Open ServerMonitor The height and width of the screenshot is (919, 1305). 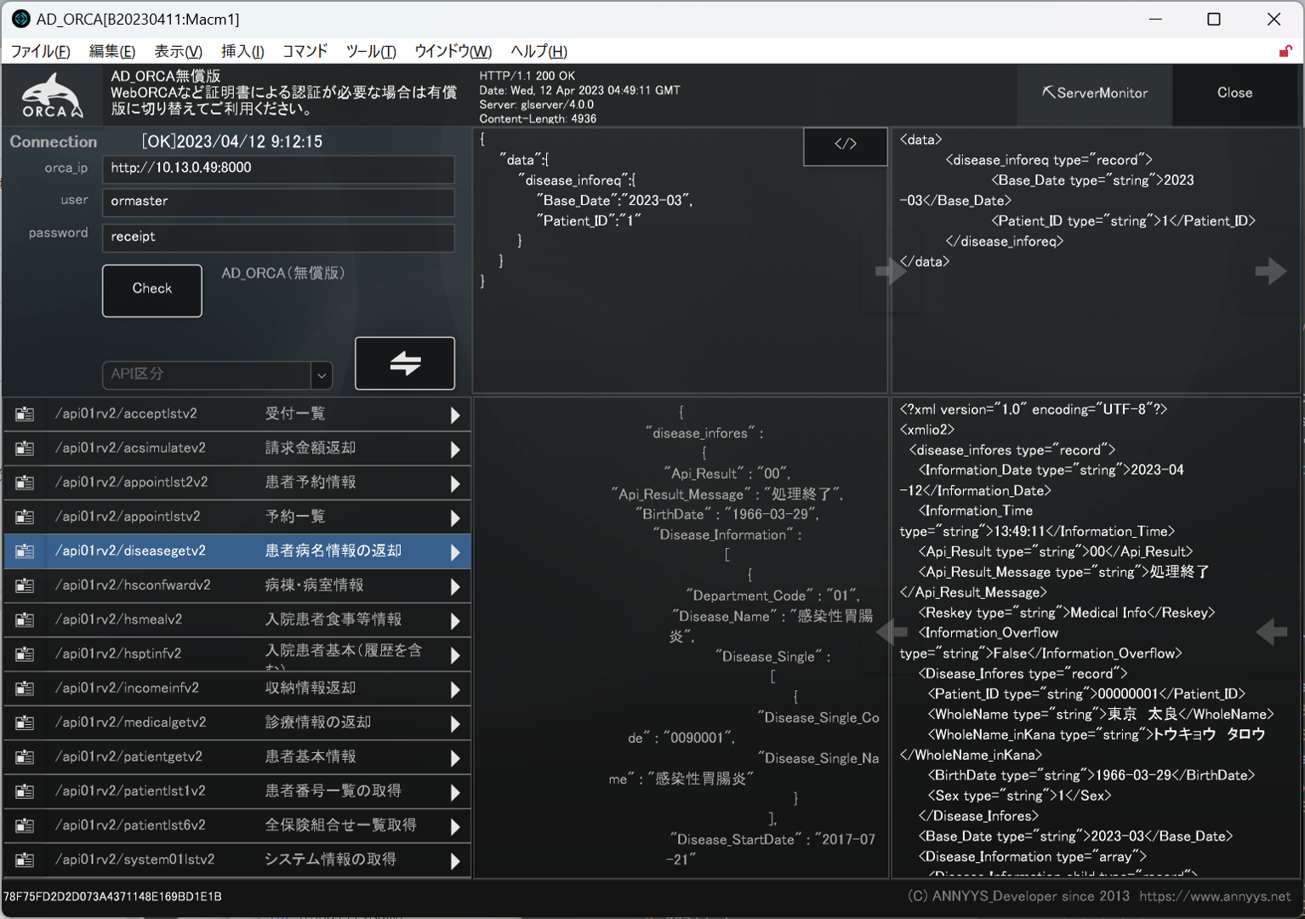click(x=1095, y=93)
